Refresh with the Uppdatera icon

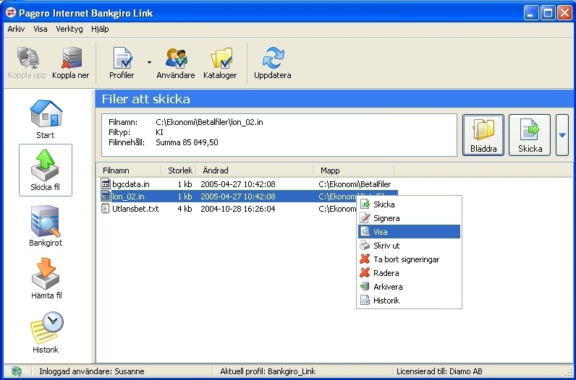pyautogui.click(x=273, y=63)
